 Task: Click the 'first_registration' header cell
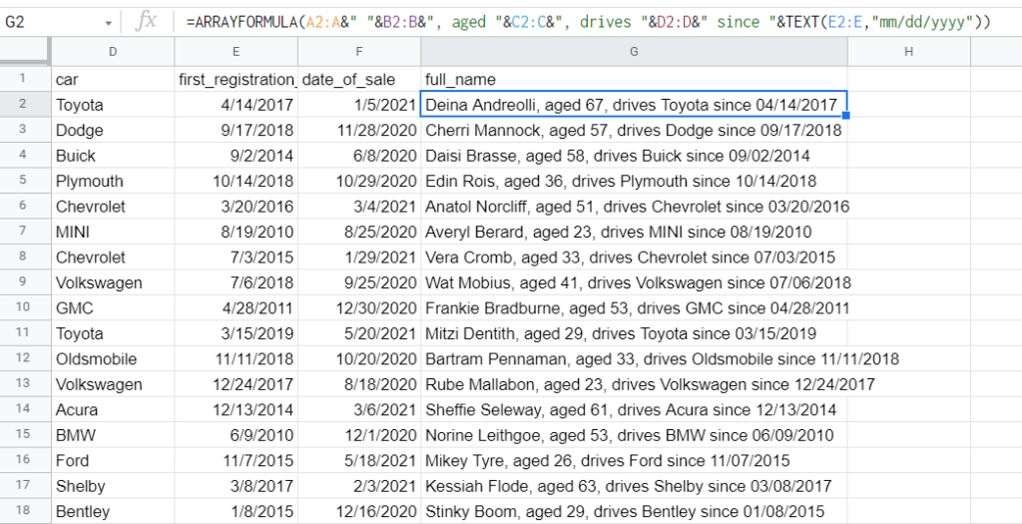tap(236, 79)
